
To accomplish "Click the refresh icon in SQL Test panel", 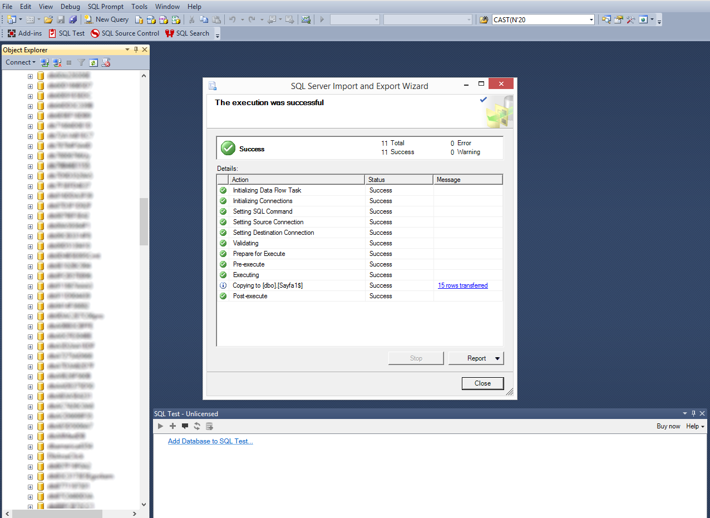I will pos(197,426).
